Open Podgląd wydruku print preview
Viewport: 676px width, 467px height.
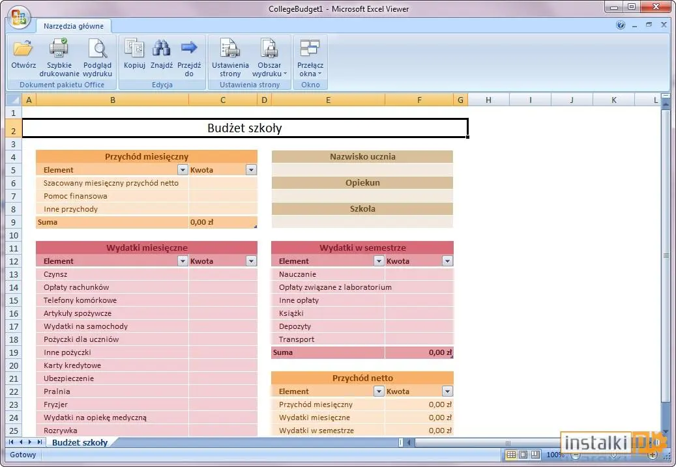pos(97,58)
